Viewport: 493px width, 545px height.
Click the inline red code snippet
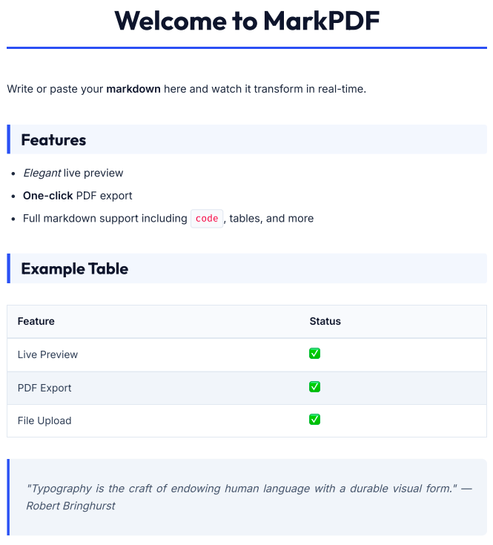pos(207,219)
